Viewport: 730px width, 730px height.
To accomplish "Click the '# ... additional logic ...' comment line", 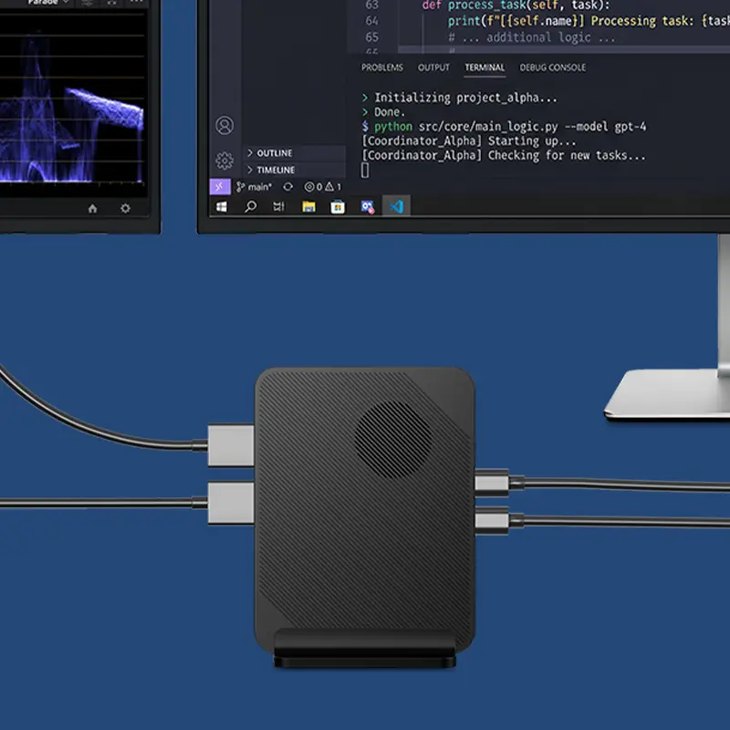I will pos(532,37).
